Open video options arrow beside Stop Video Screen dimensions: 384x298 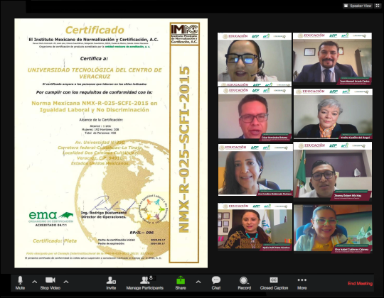(66, 282)
